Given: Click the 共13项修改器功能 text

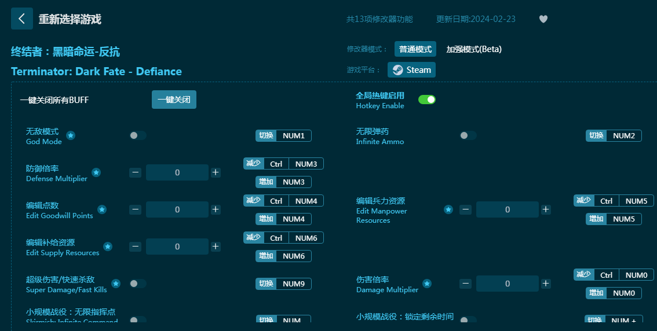Looking at the screenshot, I should click(379, 19).
